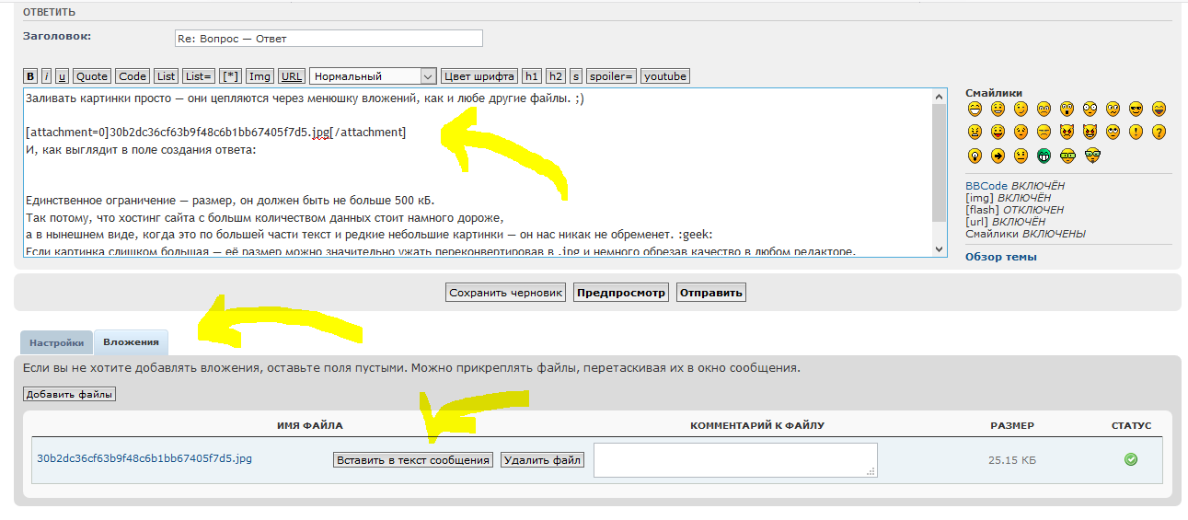Screen dimensions: 1188x520
Task: Insert the exclamation mark smiley
Action: coord(1136,132)
